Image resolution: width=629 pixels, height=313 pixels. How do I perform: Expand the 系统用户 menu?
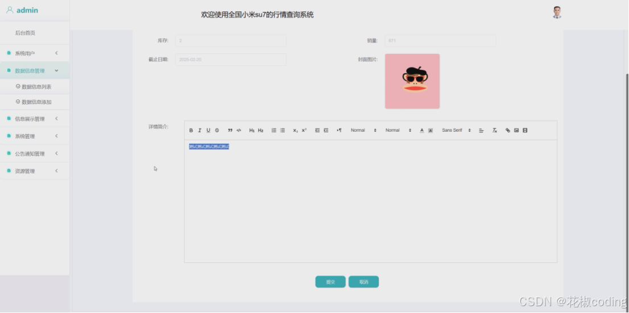(35, 53)
